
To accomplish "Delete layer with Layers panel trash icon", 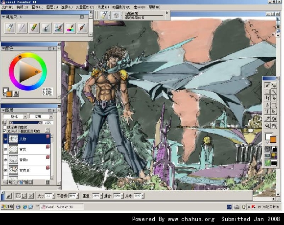I will (x=47, y=182).
